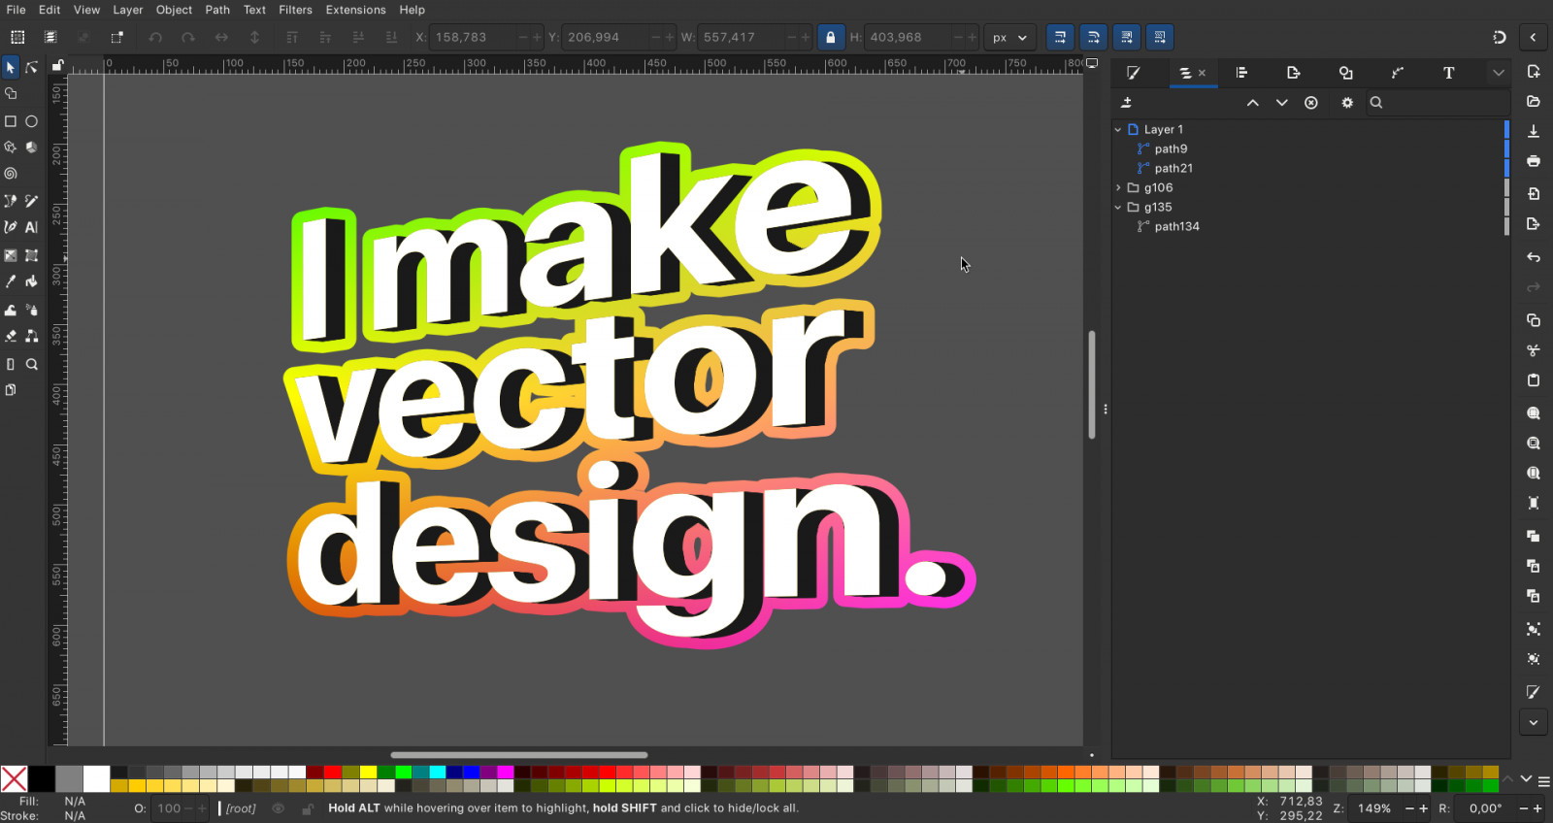Select the Node editing tool
Image resolution: width=1553 pixels, height=823 pixels.
(31, 67)
